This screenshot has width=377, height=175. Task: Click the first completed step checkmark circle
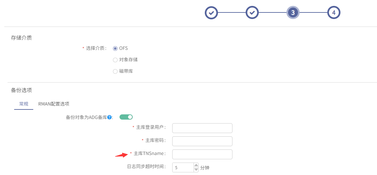pos(211,12)
